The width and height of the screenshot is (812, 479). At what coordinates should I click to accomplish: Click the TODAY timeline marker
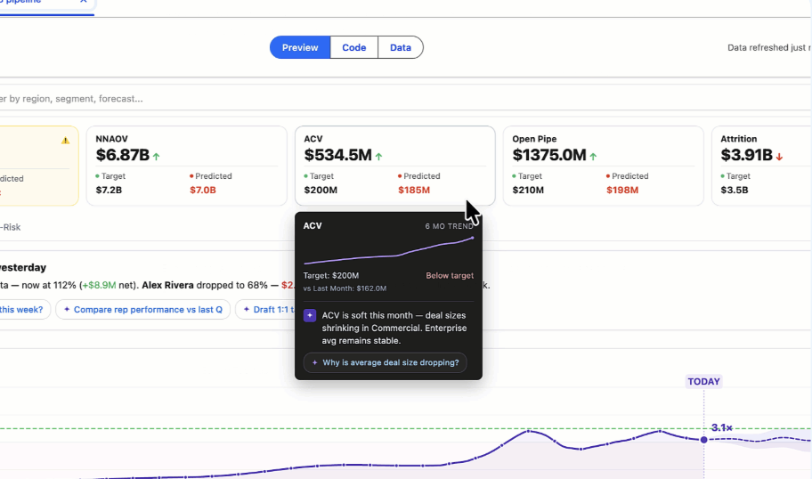tap(703, 382)
